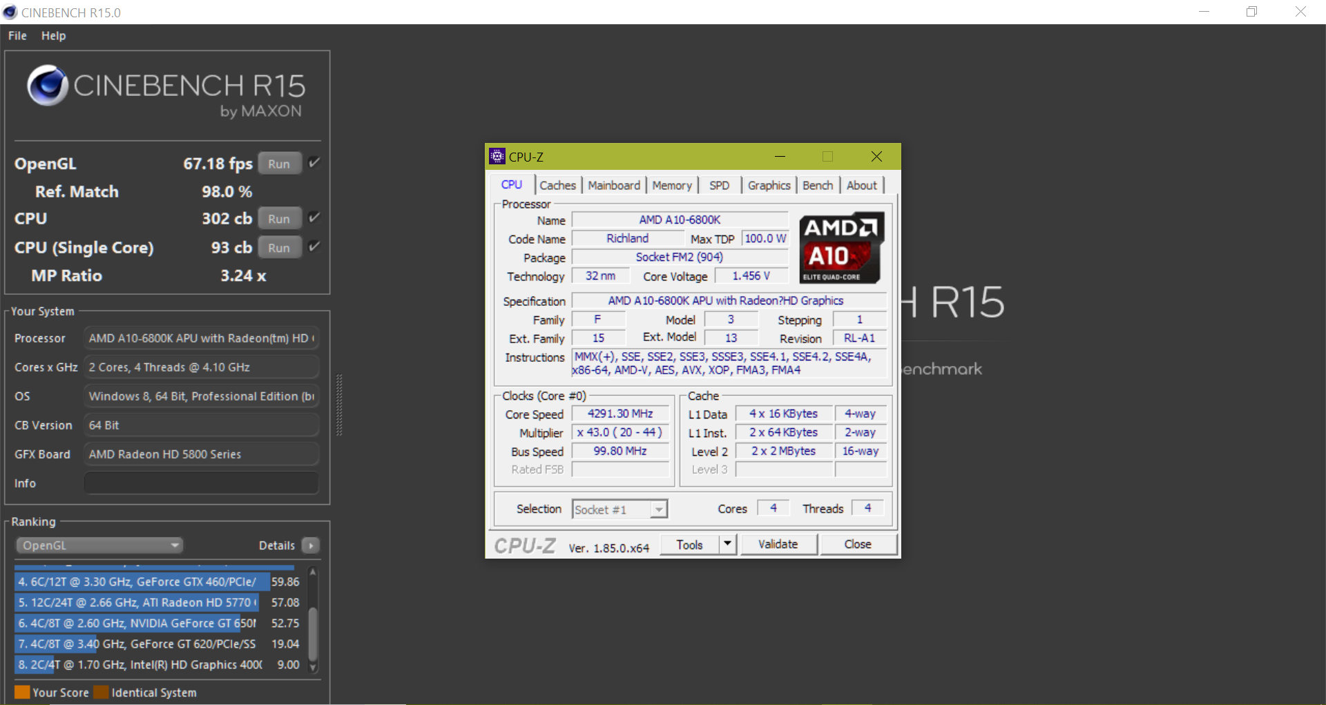Screen dimensions: 1326x705
Task: Click the Bus Speed value 99.80 MHz
Action: 620,451
